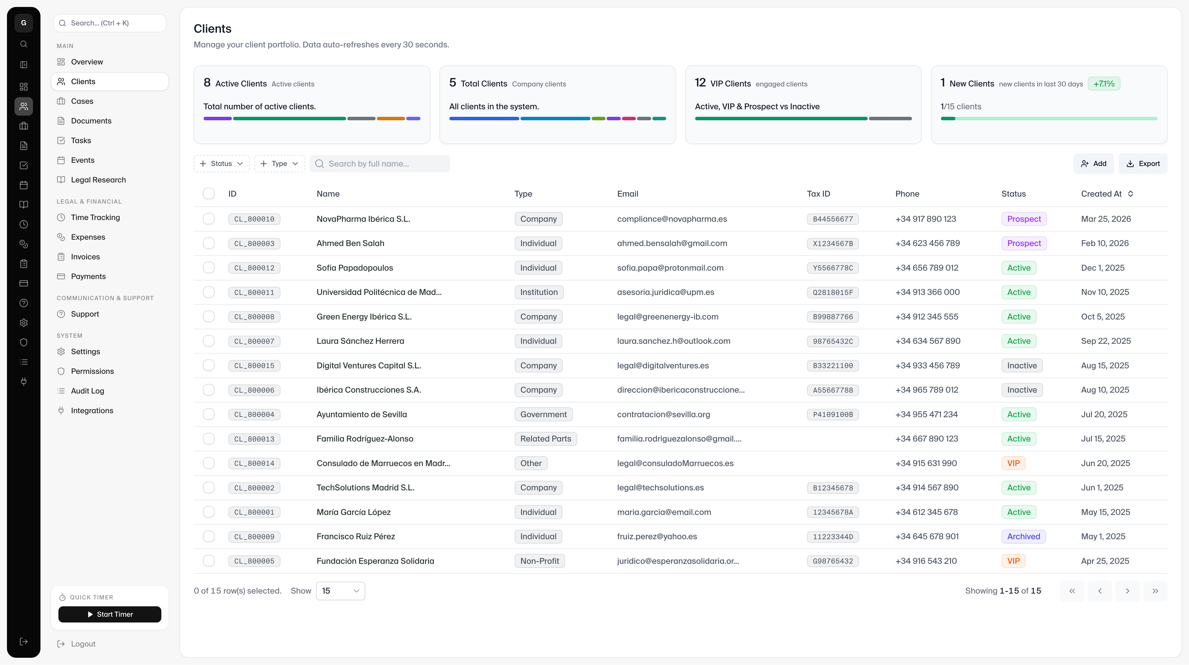Open the events calendar icon in dark rail

23,185
